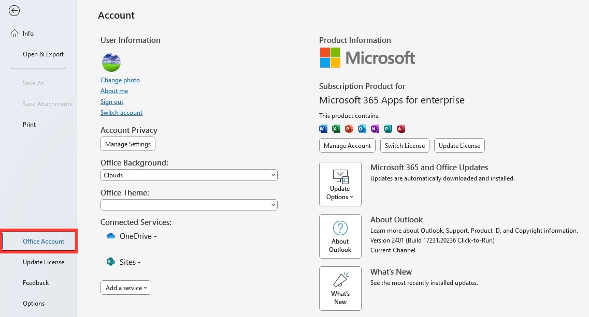Image resolution: width=589 pixels, height=317 pixels.
Task: Select Office Account in the sidebar
Action: click(x=39, y=241)
